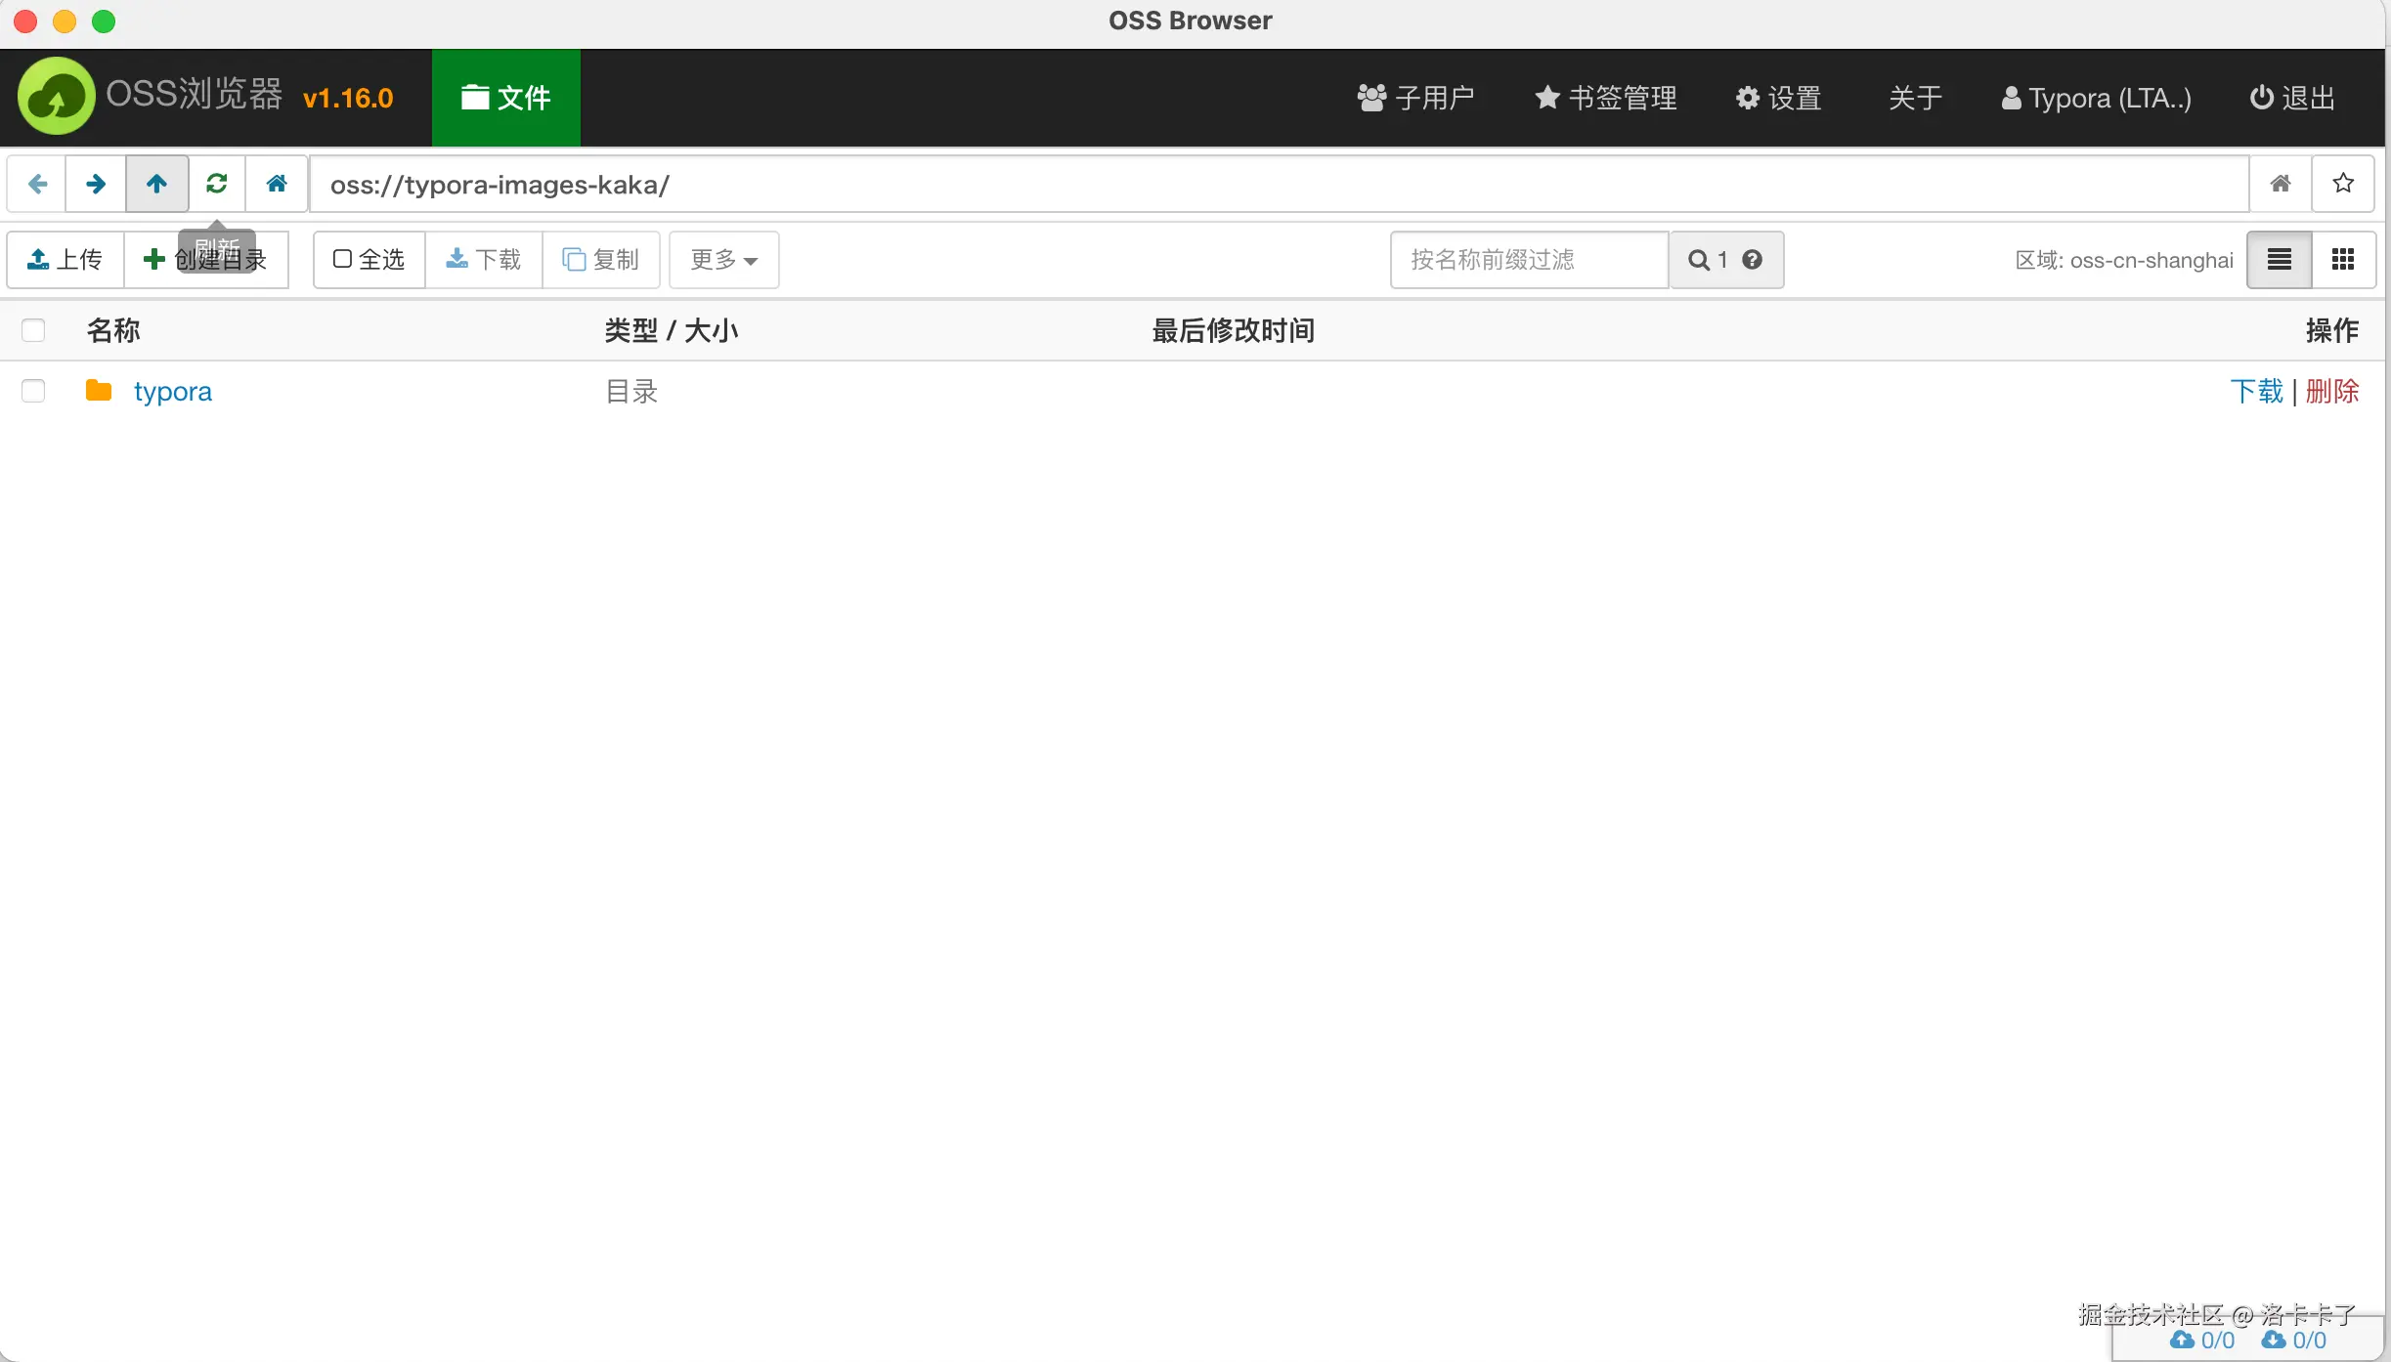Screen dimensions: 2391x1362
Task: Bookmark current path with star icon
Action: (x=2343, y=184)
